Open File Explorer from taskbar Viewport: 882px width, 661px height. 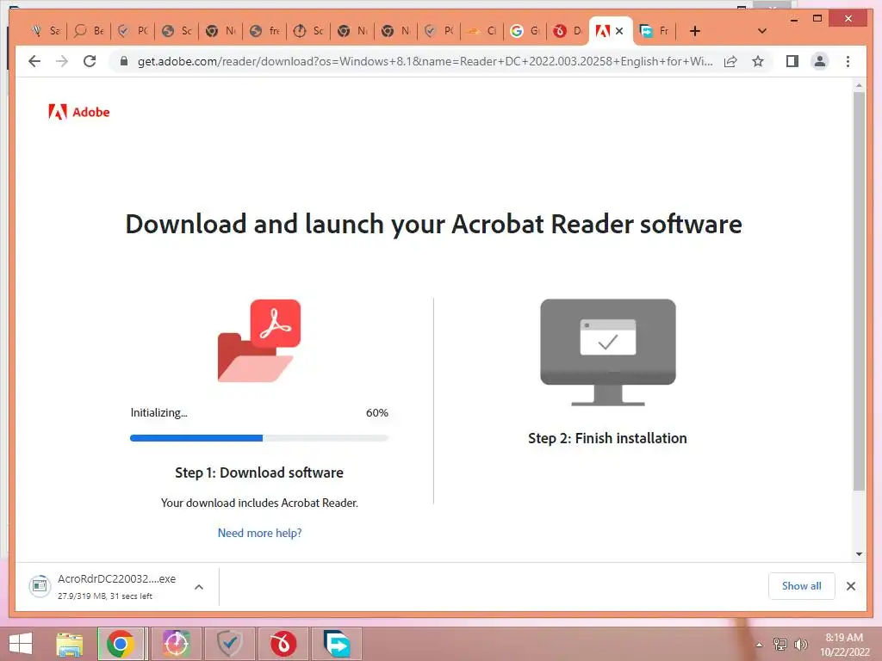[x=69, y=644]
